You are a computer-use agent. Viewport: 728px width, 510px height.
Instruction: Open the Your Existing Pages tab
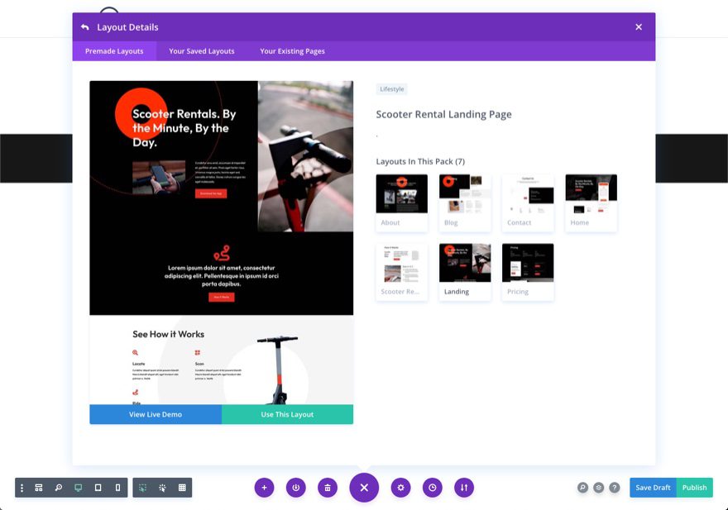pos(292,50)
